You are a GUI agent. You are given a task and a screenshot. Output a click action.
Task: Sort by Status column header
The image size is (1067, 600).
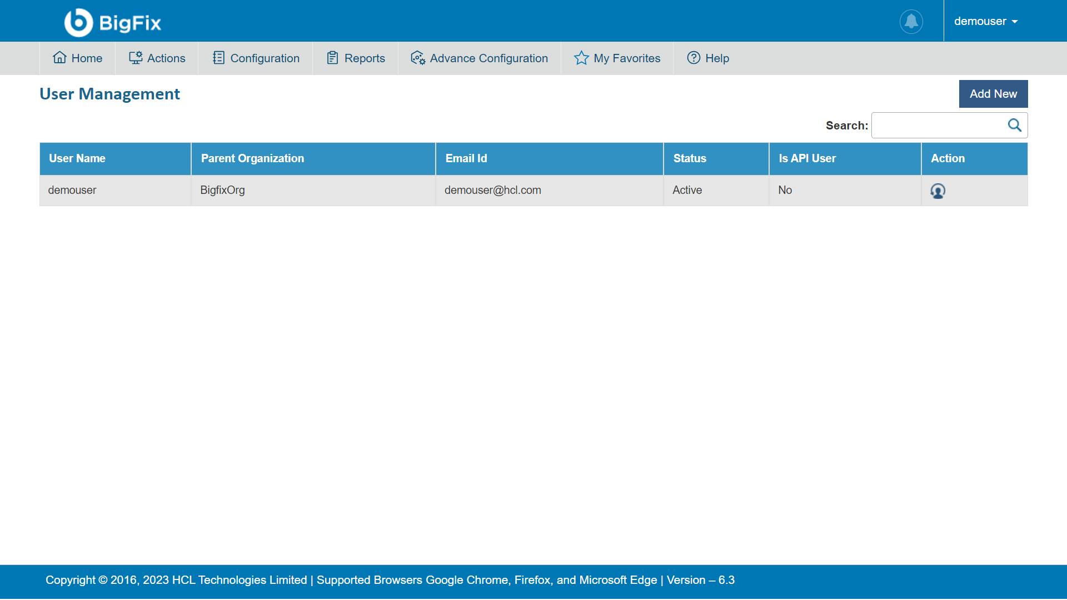[x=690, y=159]
